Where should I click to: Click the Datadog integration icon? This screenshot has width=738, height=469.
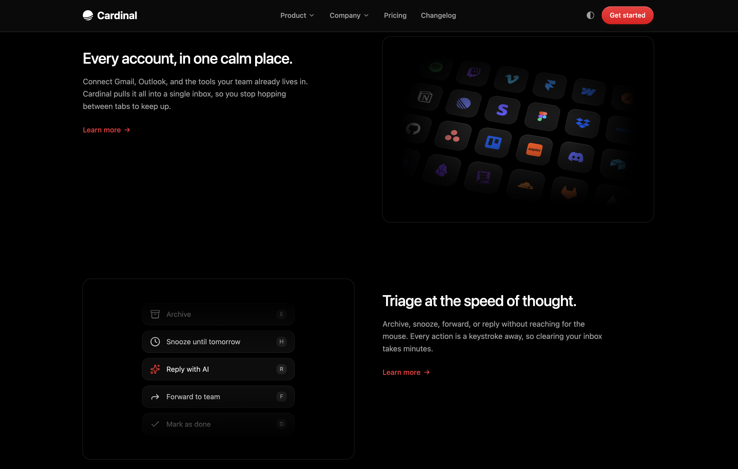pyautogui.click(x=483, y=177)
